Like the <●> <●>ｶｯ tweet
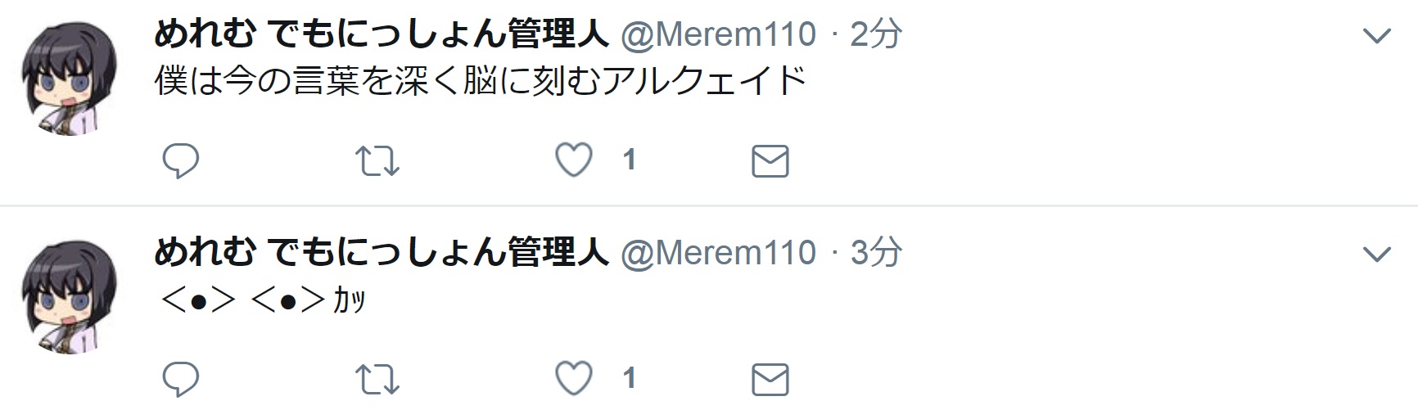Screen dimensions: 1418x419 [574, 379]
